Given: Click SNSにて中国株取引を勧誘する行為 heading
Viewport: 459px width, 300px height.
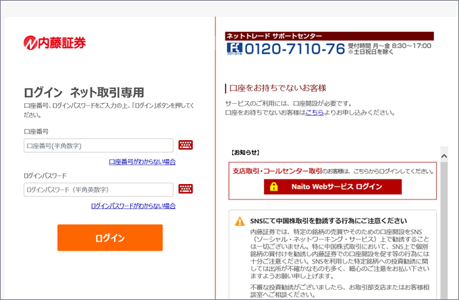Looking at the screenshot, I should pyautogui.click(x=329, y=220).
